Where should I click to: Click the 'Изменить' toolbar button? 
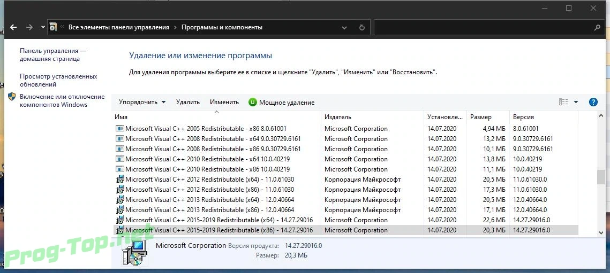pyautogui.click(x=224, y=102)
